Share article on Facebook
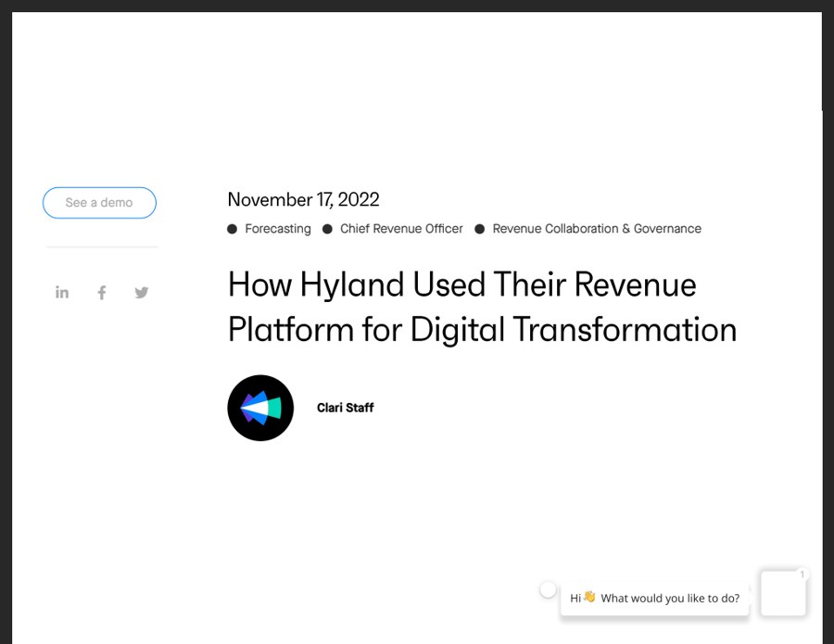Screen dimensions: 834x644 click(102, 293)
